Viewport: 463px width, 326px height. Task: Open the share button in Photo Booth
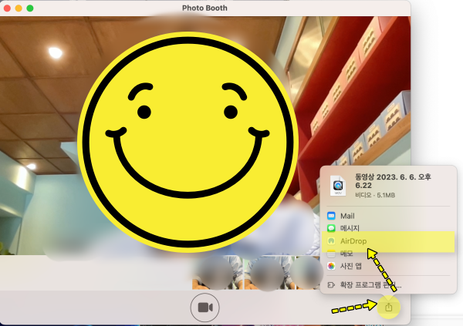coord(389,308)
